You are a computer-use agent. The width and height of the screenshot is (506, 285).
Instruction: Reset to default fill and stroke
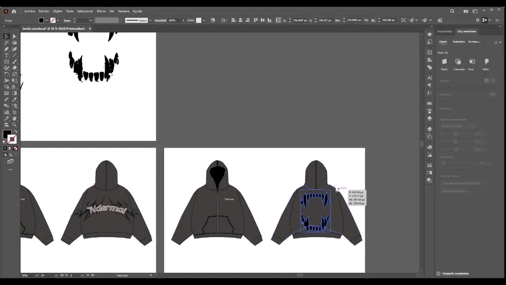click(x=5, y=142)
